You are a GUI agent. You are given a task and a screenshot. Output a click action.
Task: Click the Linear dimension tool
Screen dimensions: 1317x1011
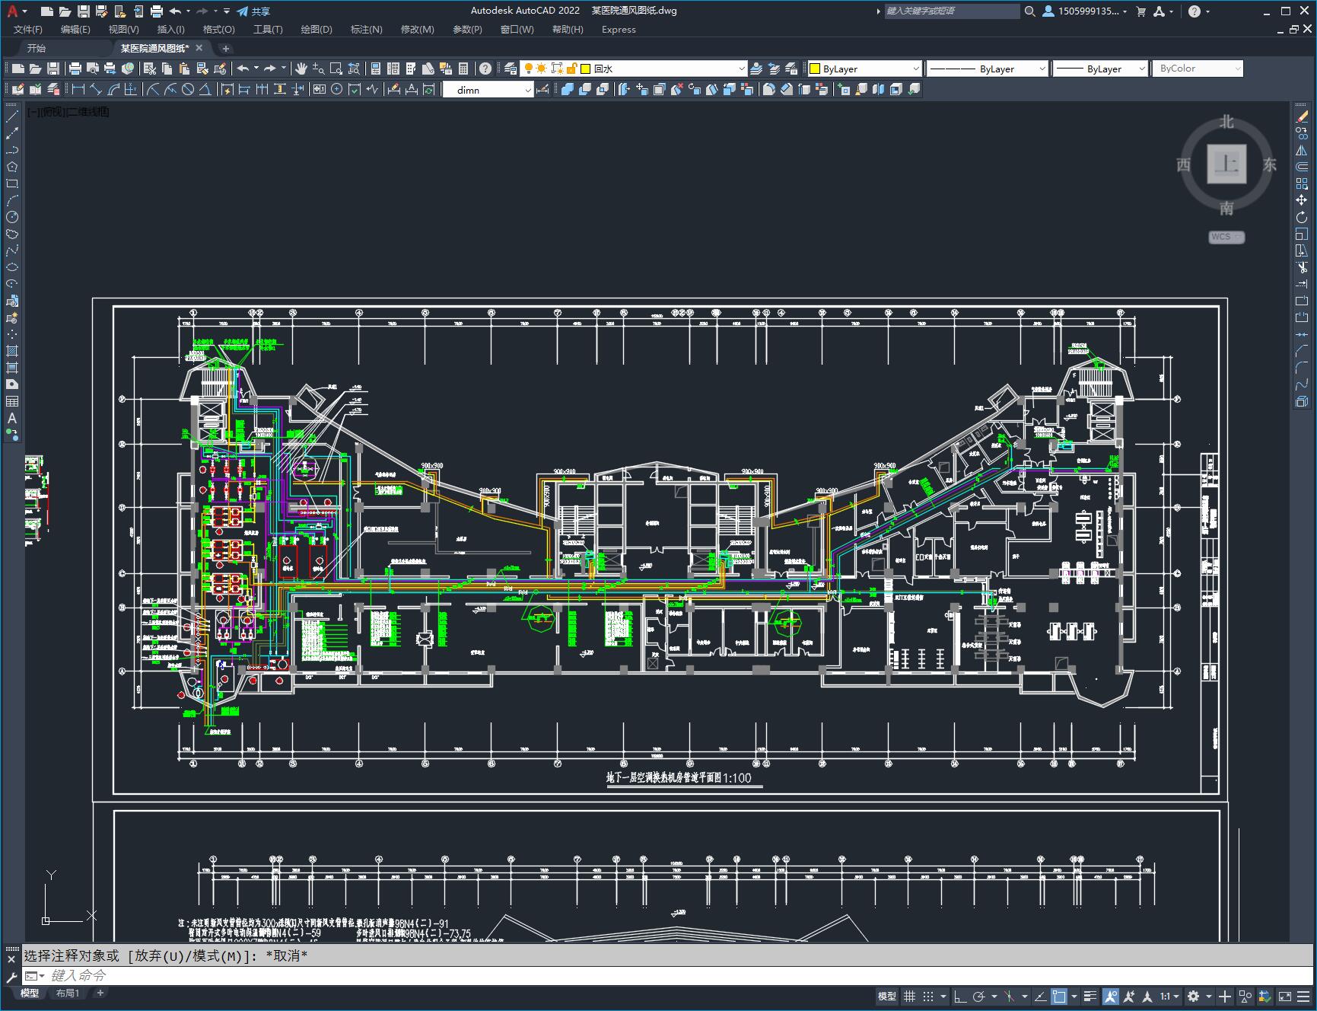pos(78,89)
